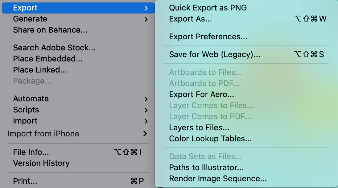The height and width of the screenshot is (188, 338).
Task: Open the Scripts submenu
Action: [78, 110]
